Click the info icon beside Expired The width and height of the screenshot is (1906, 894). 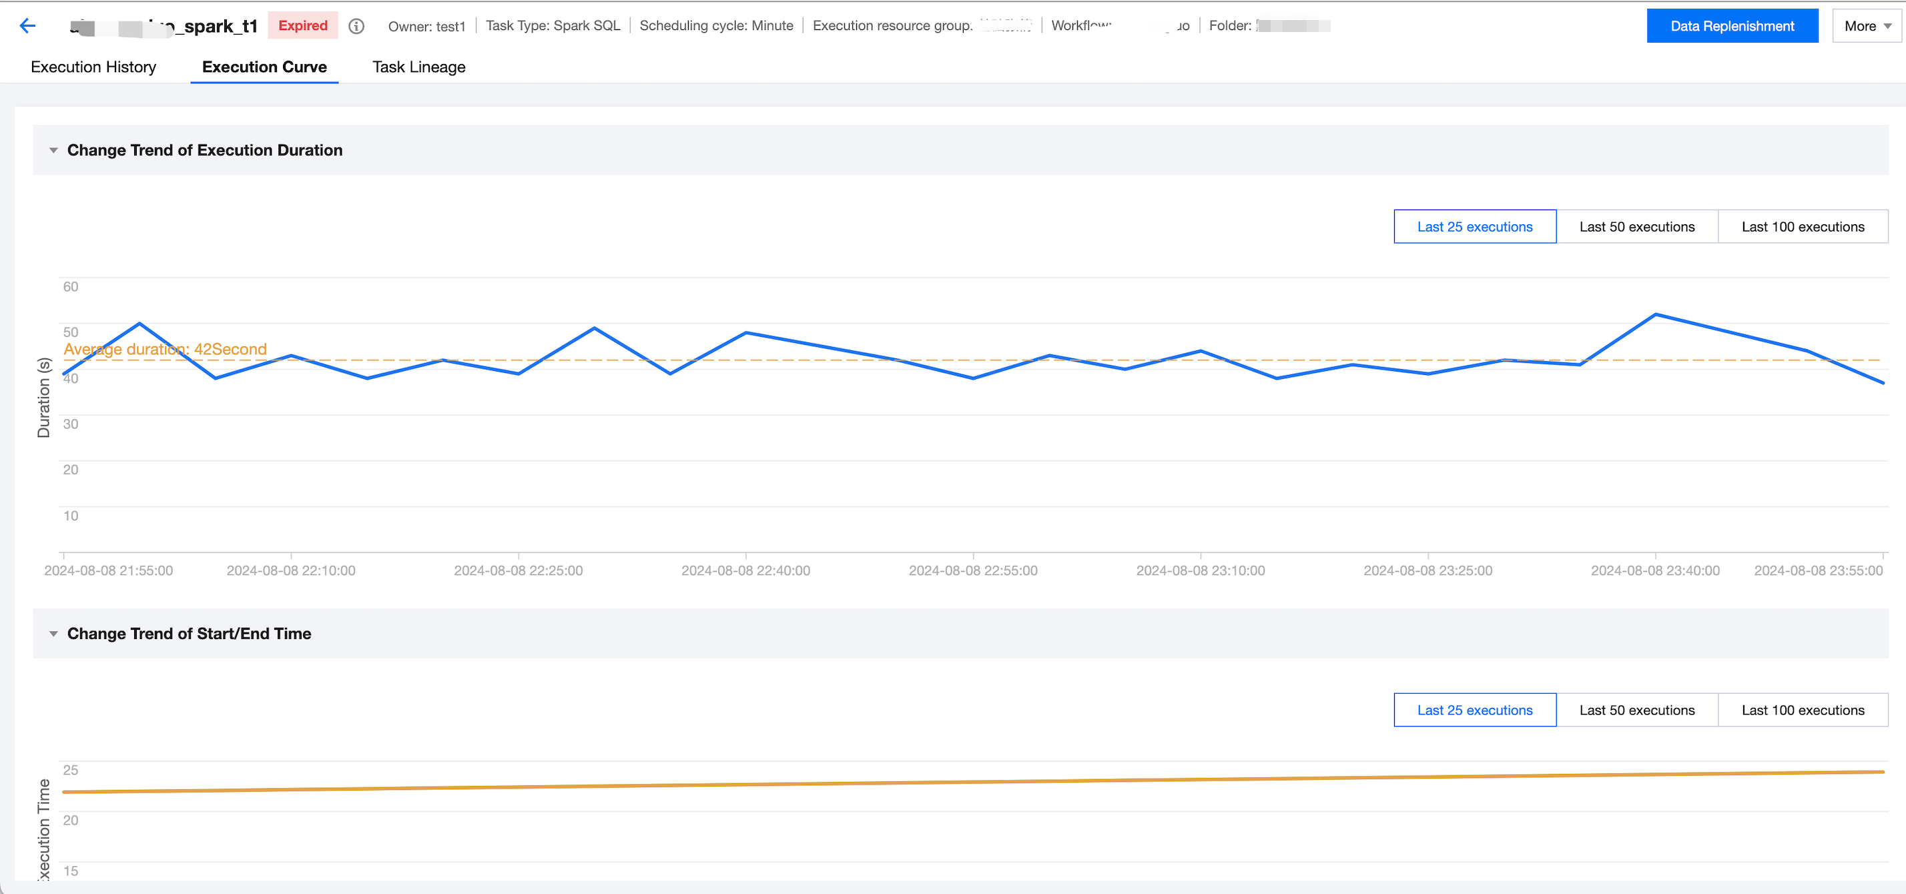click(x=356, y=26)
